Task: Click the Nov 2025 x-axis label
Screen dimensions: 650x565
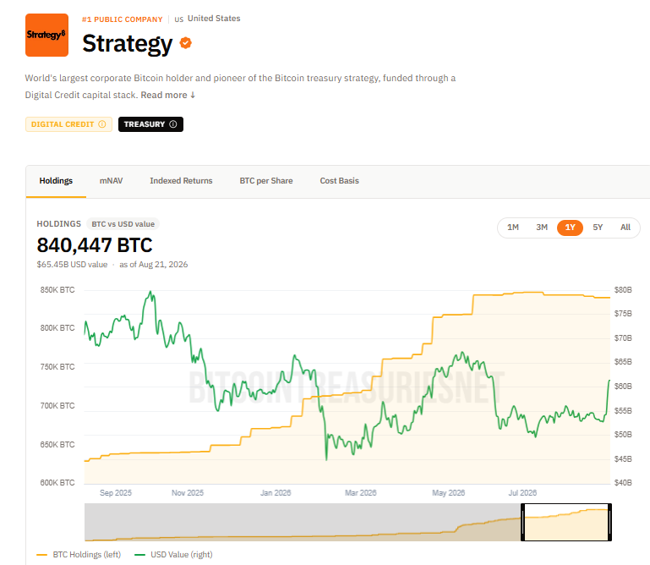Action: (x=188, y=493)
